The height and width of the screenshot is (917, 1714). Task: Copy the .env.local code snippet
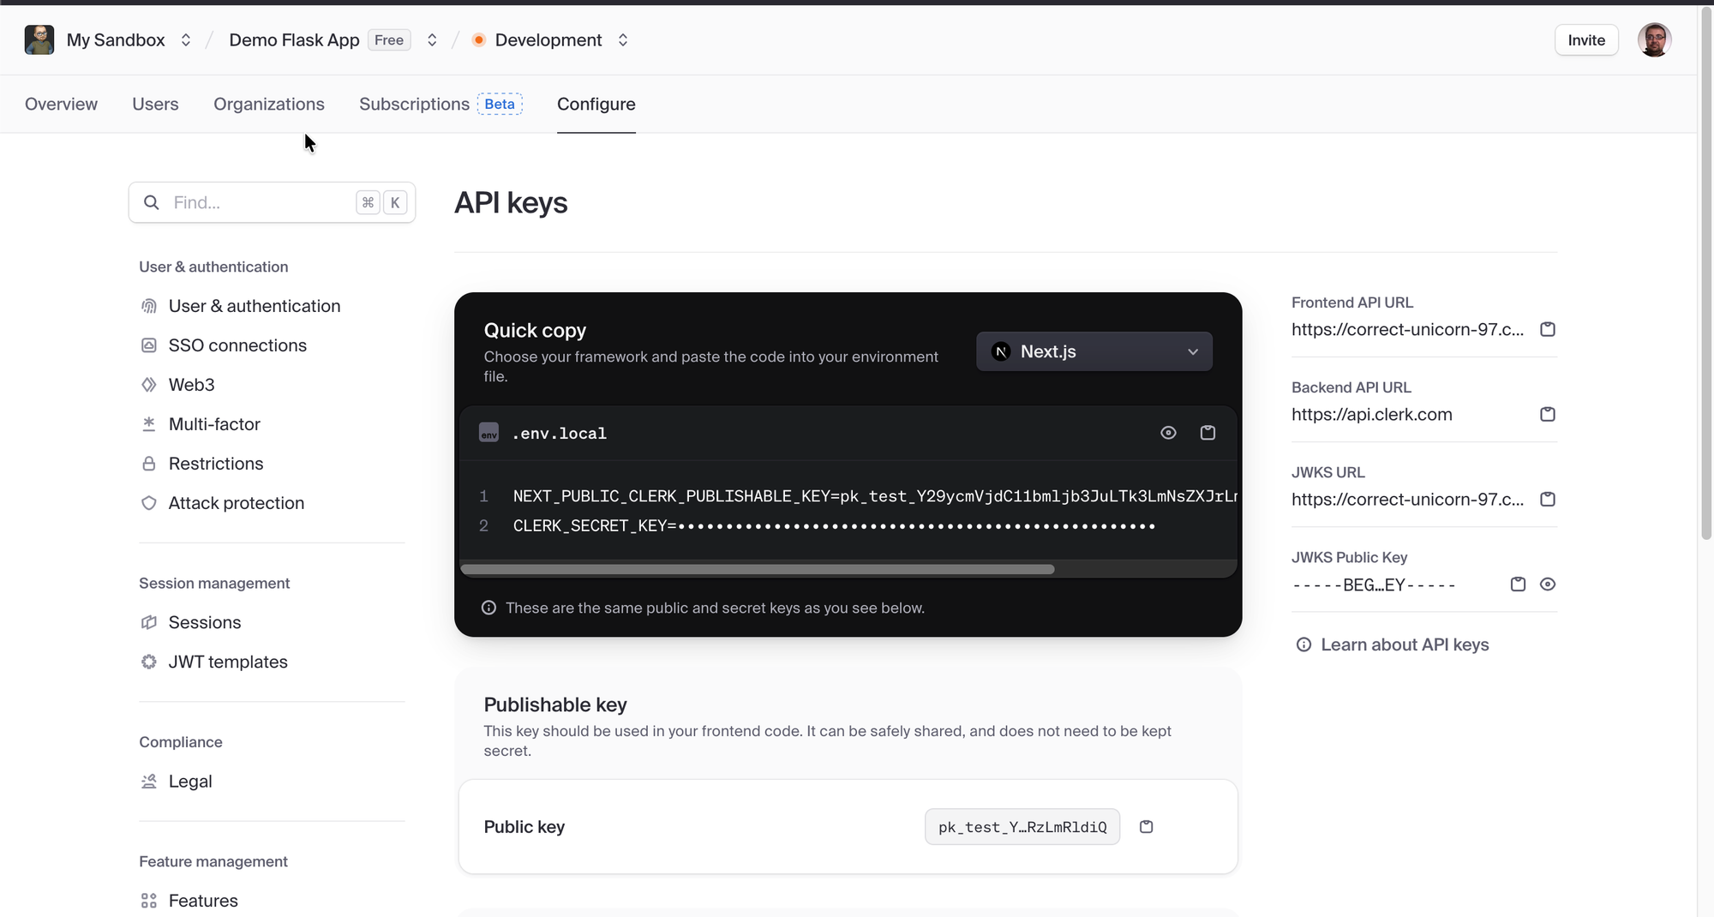[1208, 433]
